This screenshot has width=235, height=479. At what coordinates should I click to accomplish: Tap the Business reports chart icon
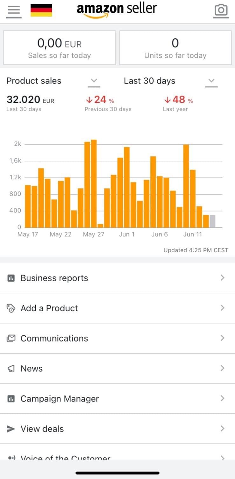pyautogui.click(x=11, y=278)
